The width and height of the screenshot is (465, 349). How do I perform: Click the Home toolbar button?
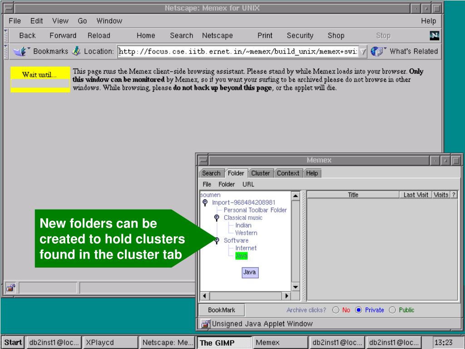(146, 35)
